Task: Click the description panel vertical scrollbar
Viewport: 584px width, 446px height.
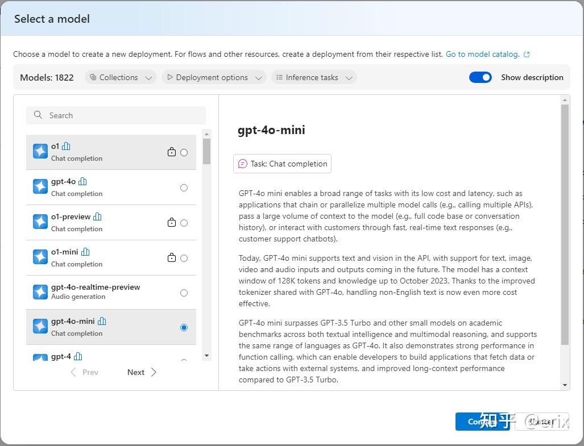Action: coord(565,227)
